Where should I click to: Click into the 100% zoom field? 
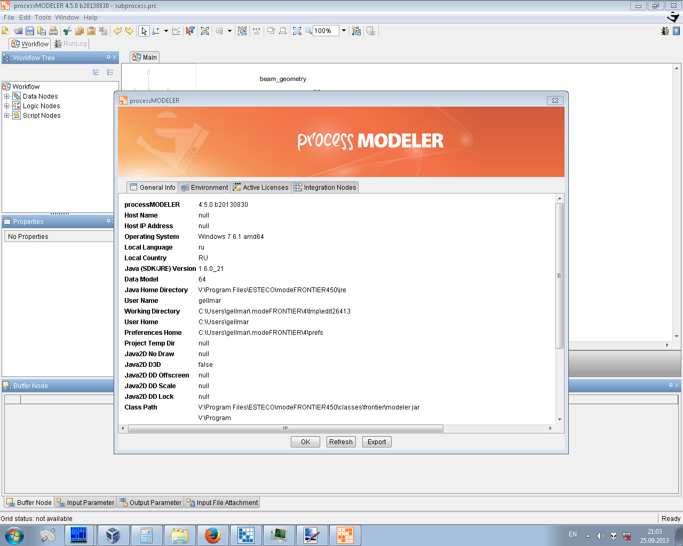click(326, 31)
